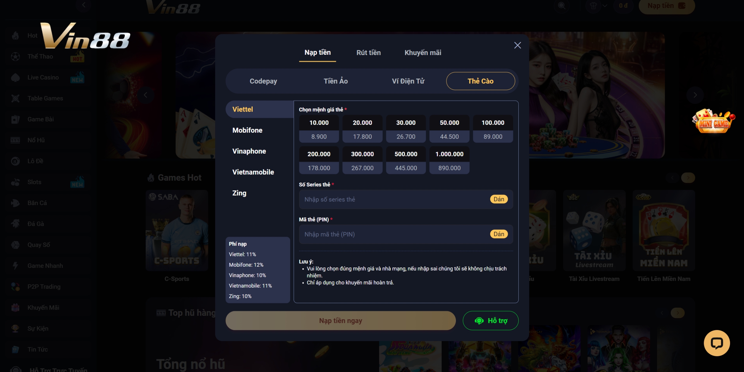
Task: Click the Live Casino spade icon
Action: pos(15,77)
